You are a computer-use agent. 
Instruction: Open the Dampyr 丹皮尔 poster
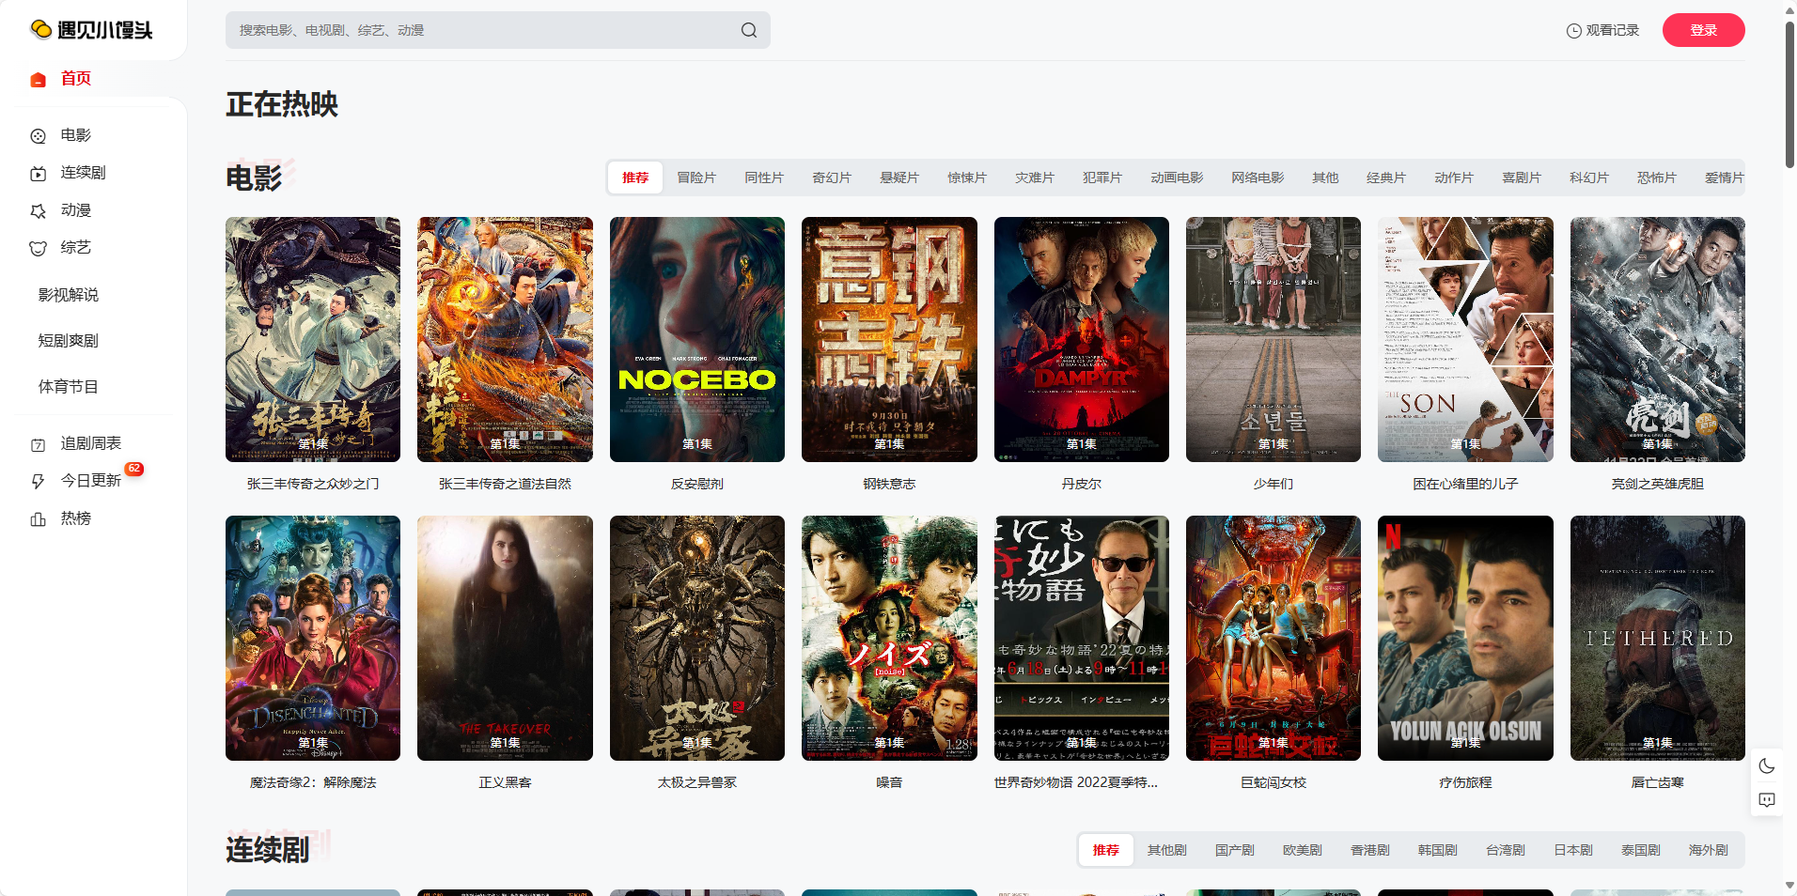pyautogui.click(x=1082, y=339)
